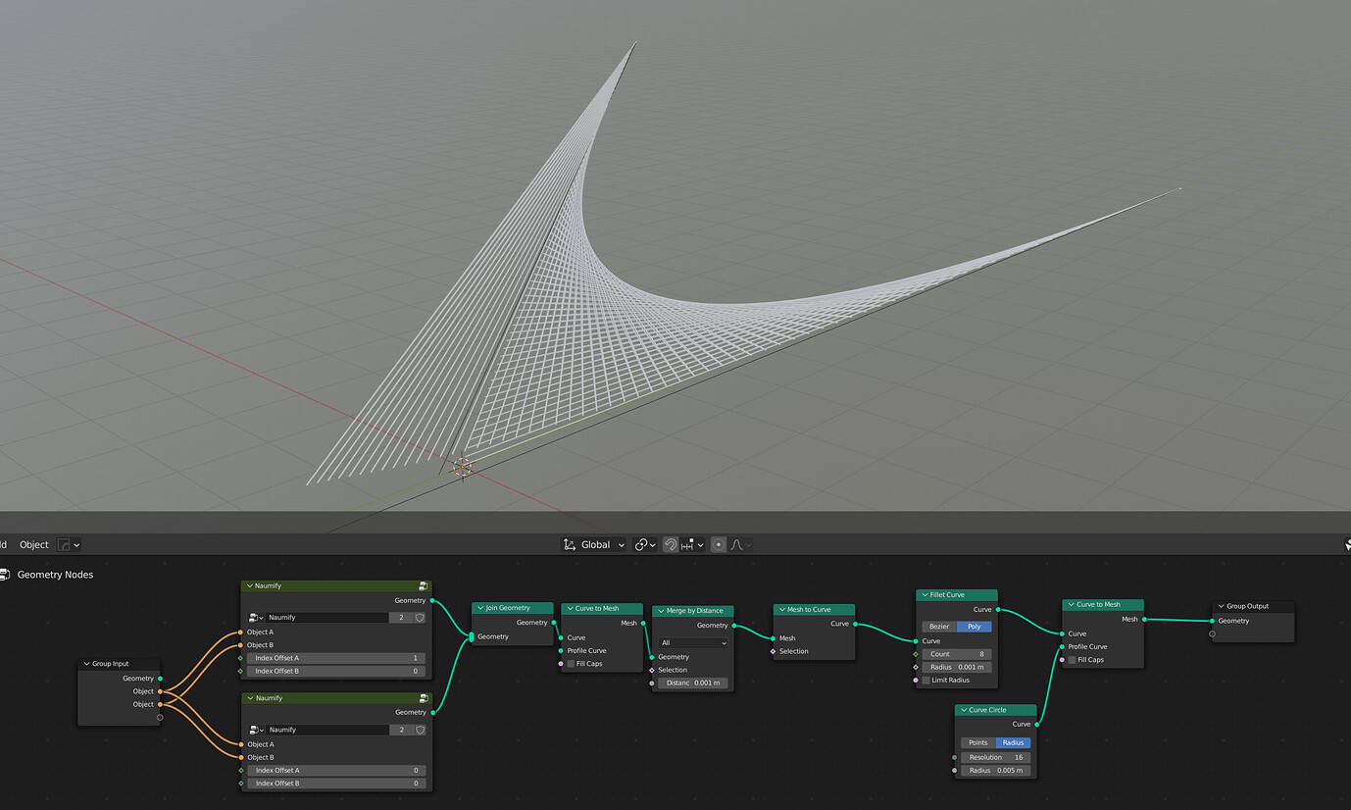Open the All mode dropdown in Merge by Distance

(x=694, y=643)
